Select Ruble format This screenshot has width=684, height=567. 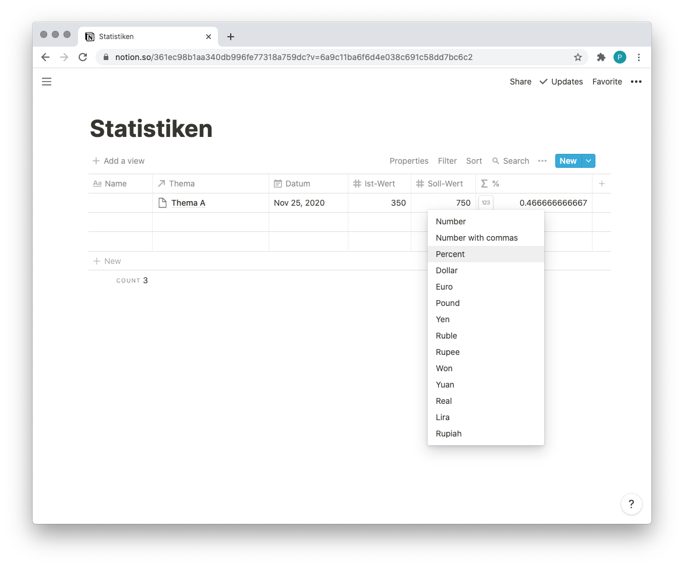pos(485,336)
